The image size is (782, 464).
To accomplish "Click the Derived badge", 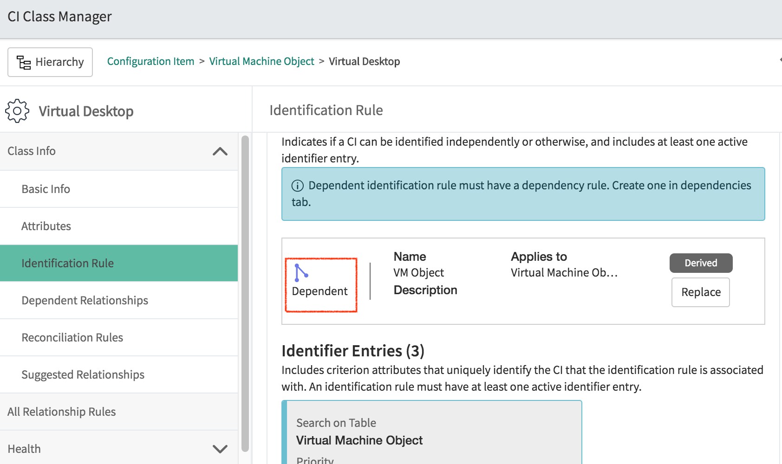I will [x=700, y=263].
